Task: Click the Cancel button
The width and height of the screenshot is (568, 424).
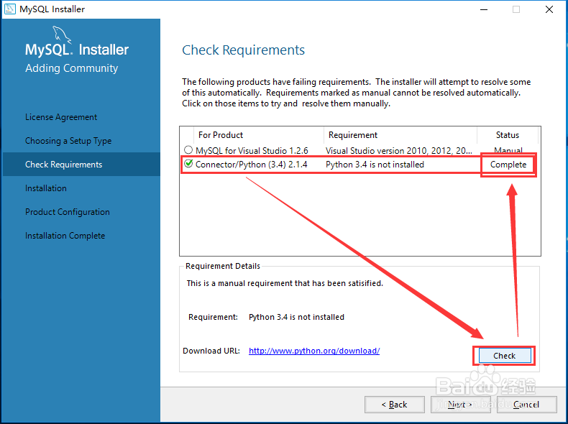Action: [x=527, y=405]
